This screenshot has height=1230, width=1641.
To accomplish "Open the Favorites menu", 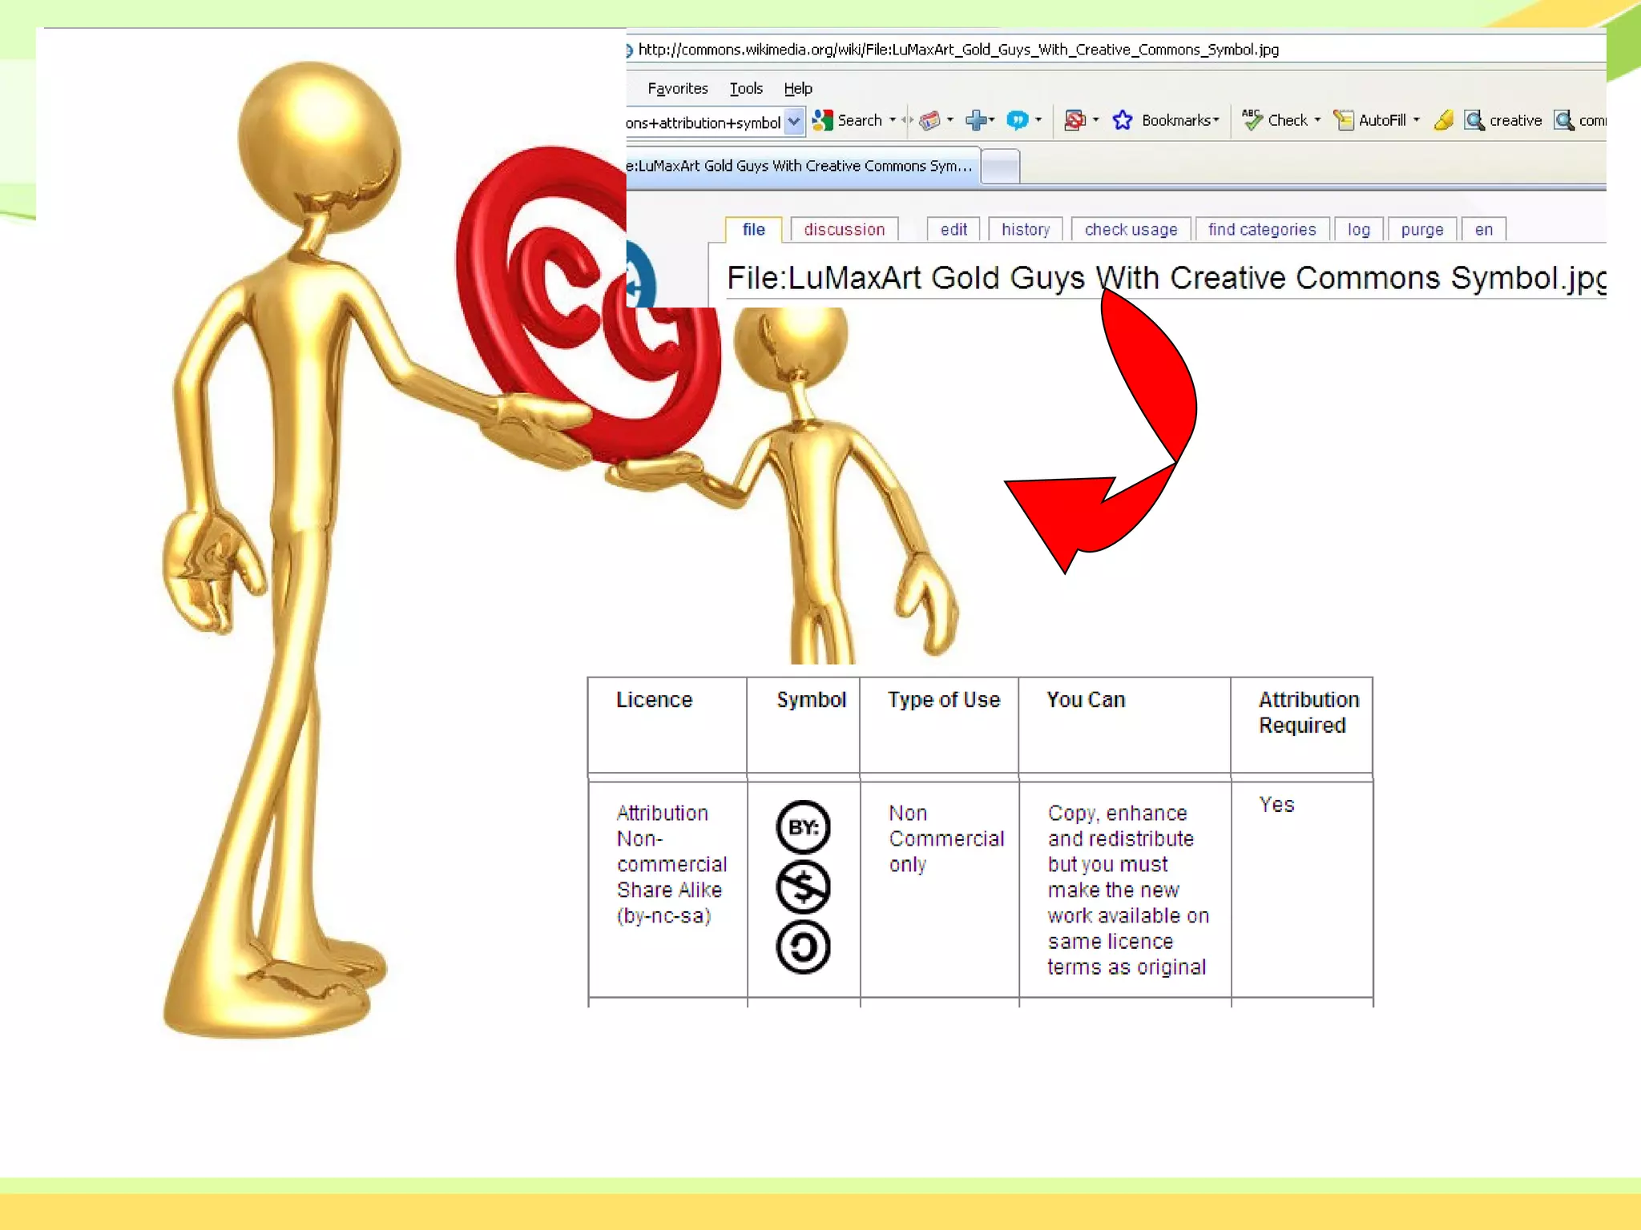I will [677, 89].
